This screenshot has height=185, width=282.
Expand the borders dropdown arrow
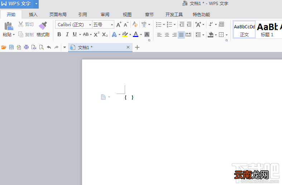pyautogui.click(x=226, y=35)
